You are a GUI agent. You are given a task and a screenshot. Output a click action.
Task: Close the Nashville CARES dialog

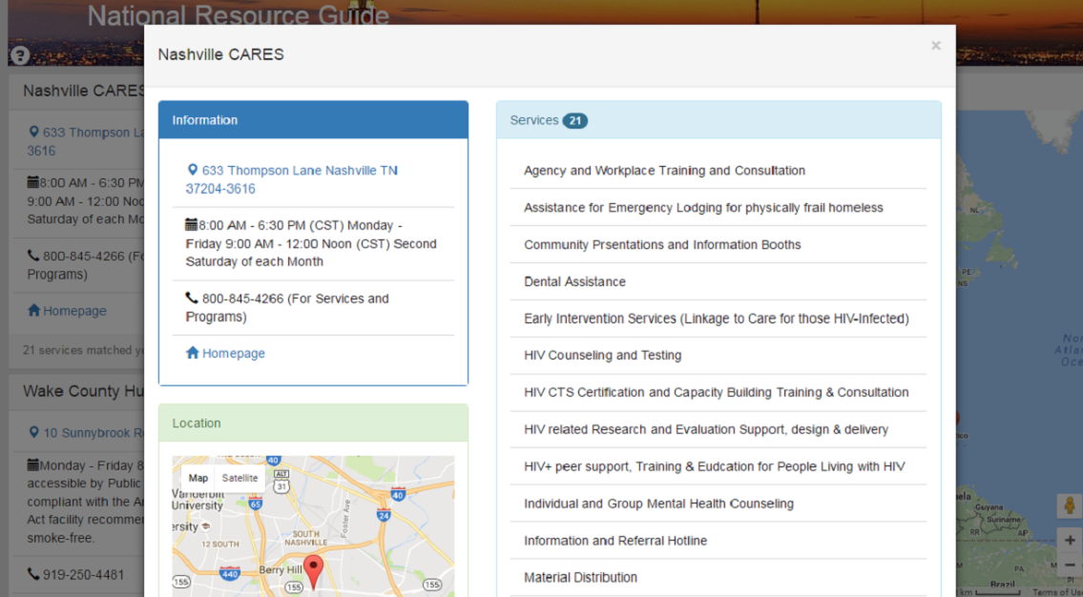tap(935, 46)
